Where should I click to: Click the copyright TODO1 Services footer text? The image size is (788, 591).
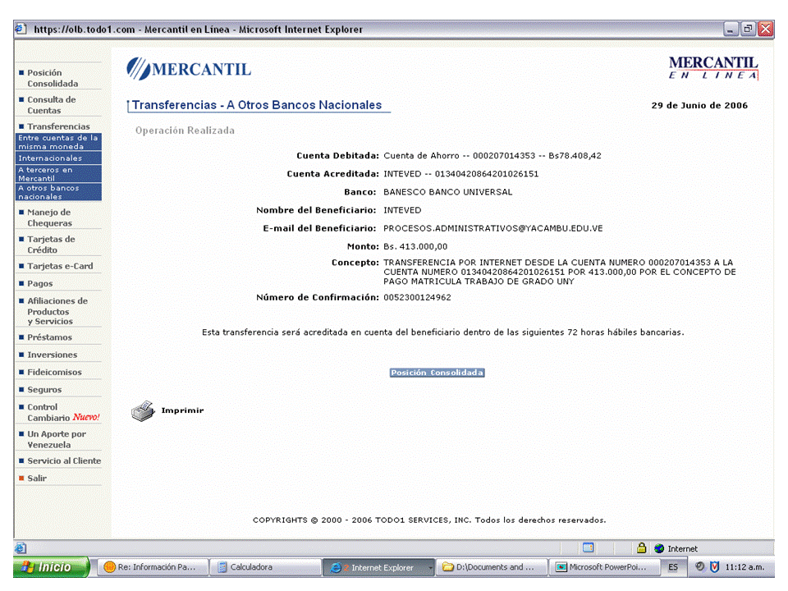pyautogui.click(x=429, y=520)
